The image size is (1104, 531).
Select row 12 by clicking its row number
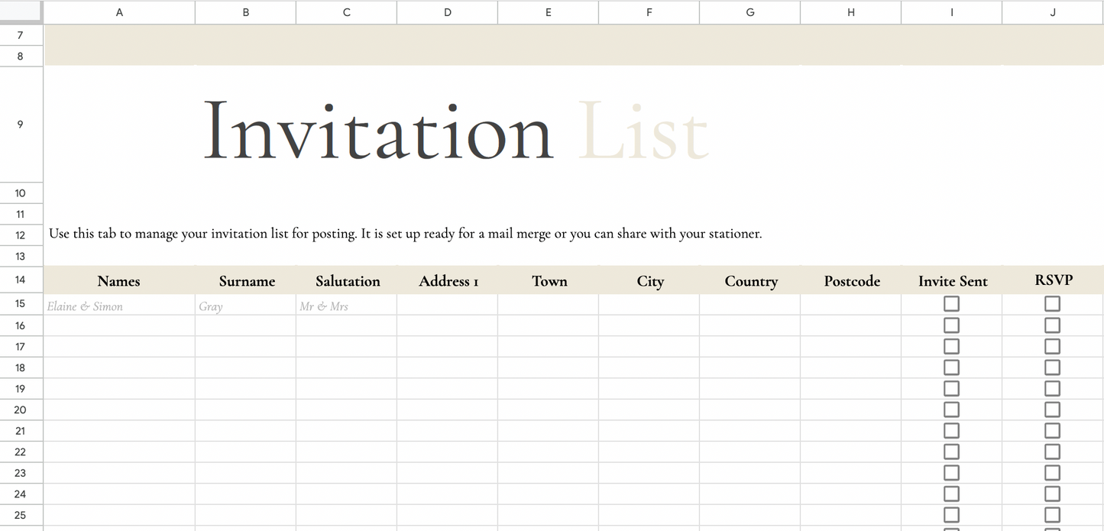tap(21, 235)
